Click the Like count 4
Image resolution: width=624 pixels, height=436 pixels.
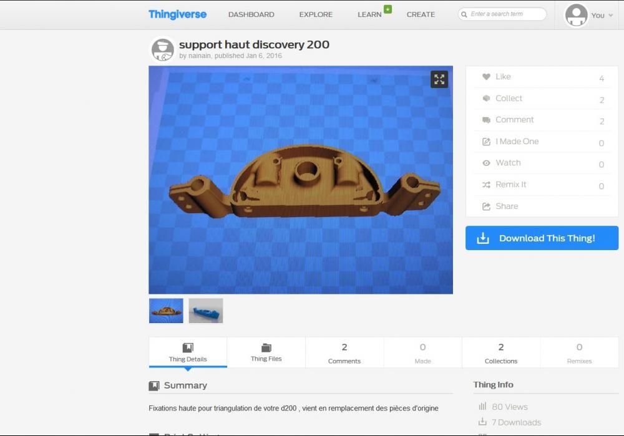(602, 79)
